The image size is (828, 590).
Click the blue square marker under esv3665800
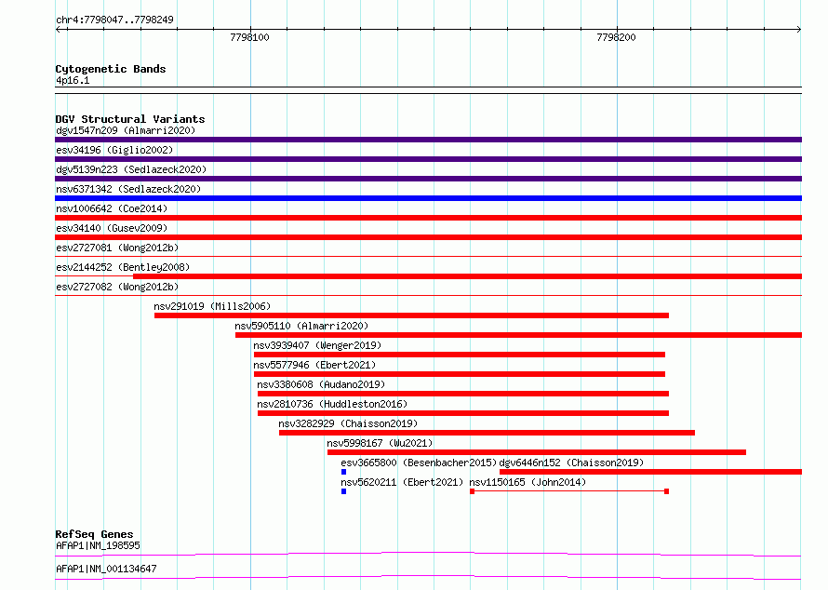(344, 472)
